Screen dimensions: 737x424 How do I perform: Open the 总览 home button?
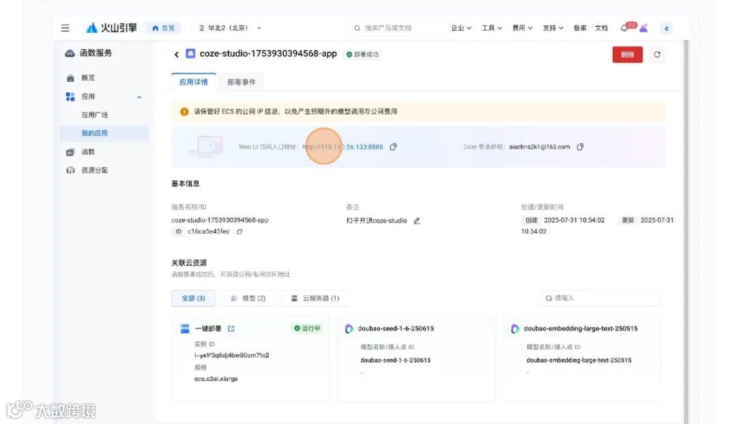tap(163, 28)
